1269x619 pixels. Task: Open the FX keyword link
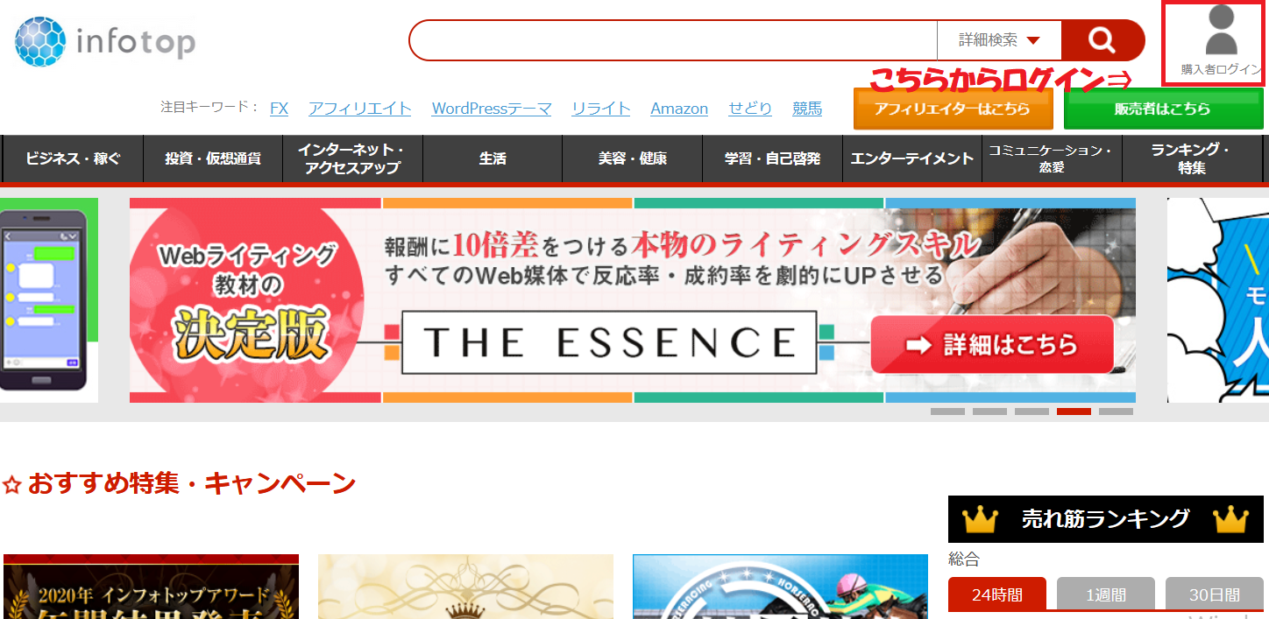[x=279, y=109]
